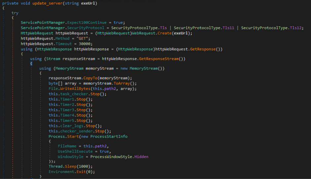Click the ToArray method call

(121, 83)
